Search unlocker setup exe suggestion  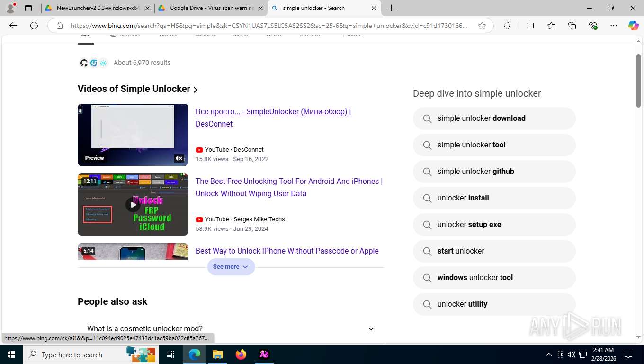[494, 225]
